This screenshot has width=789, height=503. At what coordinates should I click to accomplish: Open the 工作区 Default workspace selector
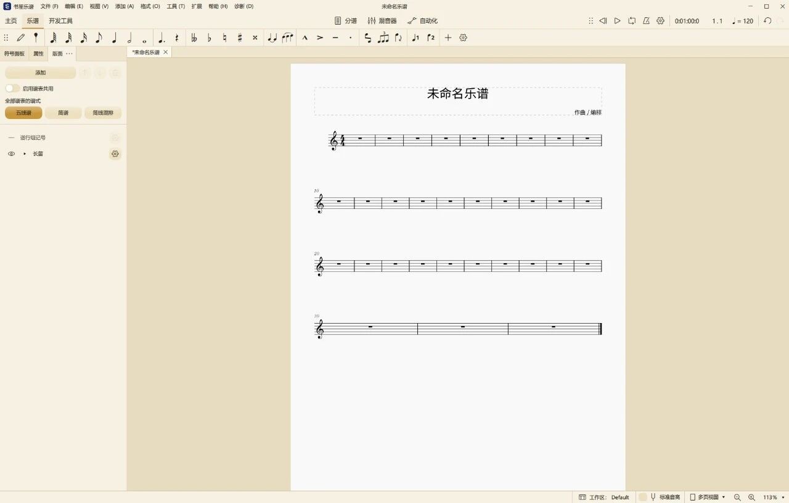(x=604, y=497)
